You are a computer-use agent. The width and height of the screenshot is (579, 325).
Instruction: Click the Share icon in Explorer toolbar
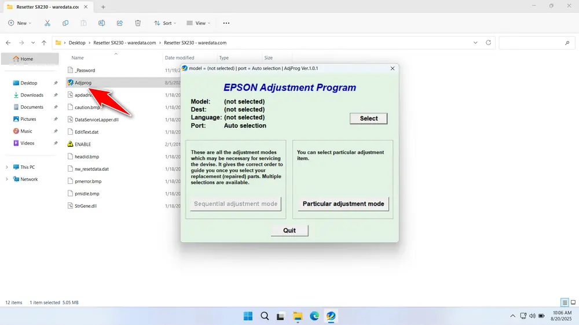click(120, 23)
